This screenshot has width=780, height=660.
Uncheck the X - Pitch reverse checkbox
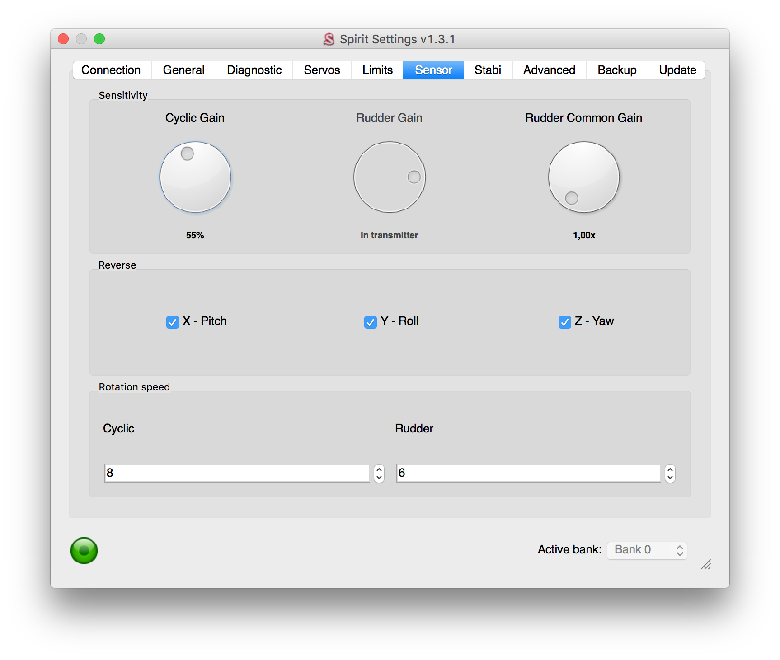point(173,322)
